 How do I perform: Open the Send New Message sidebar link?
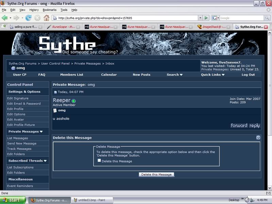point(22,143)
